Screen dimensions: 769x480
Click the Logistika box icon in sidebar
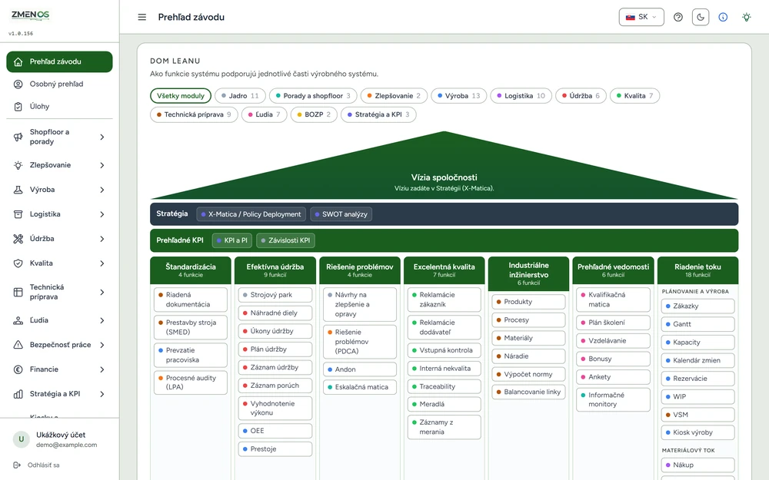[x=18, y=214]
